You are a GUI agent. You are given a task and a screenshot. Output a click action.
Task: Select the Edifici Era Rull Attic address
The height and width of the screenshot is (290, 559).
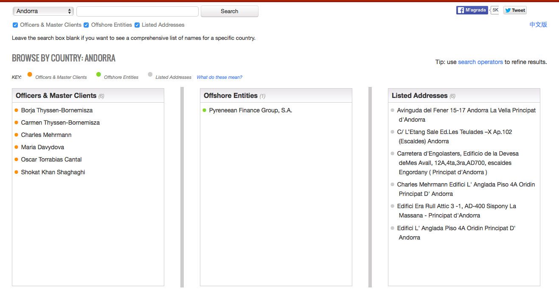pos(456,206)
